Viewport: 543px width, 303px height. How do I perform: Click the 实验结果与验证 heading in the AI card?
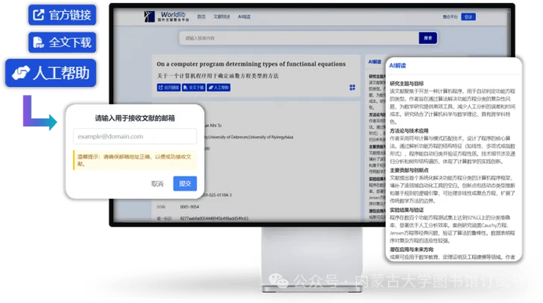click(407, 210)
